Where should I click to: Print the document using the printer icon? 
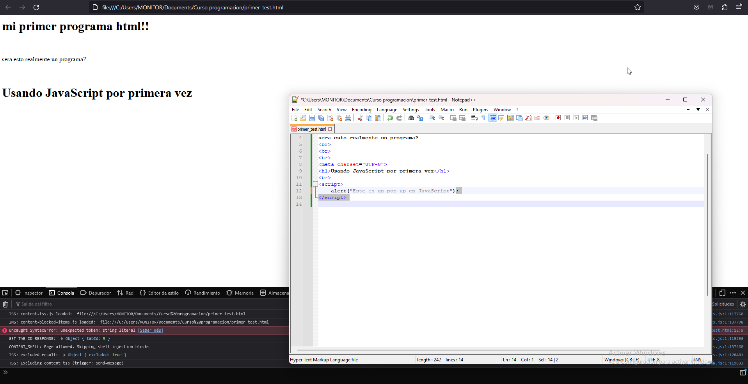point(348,118)
